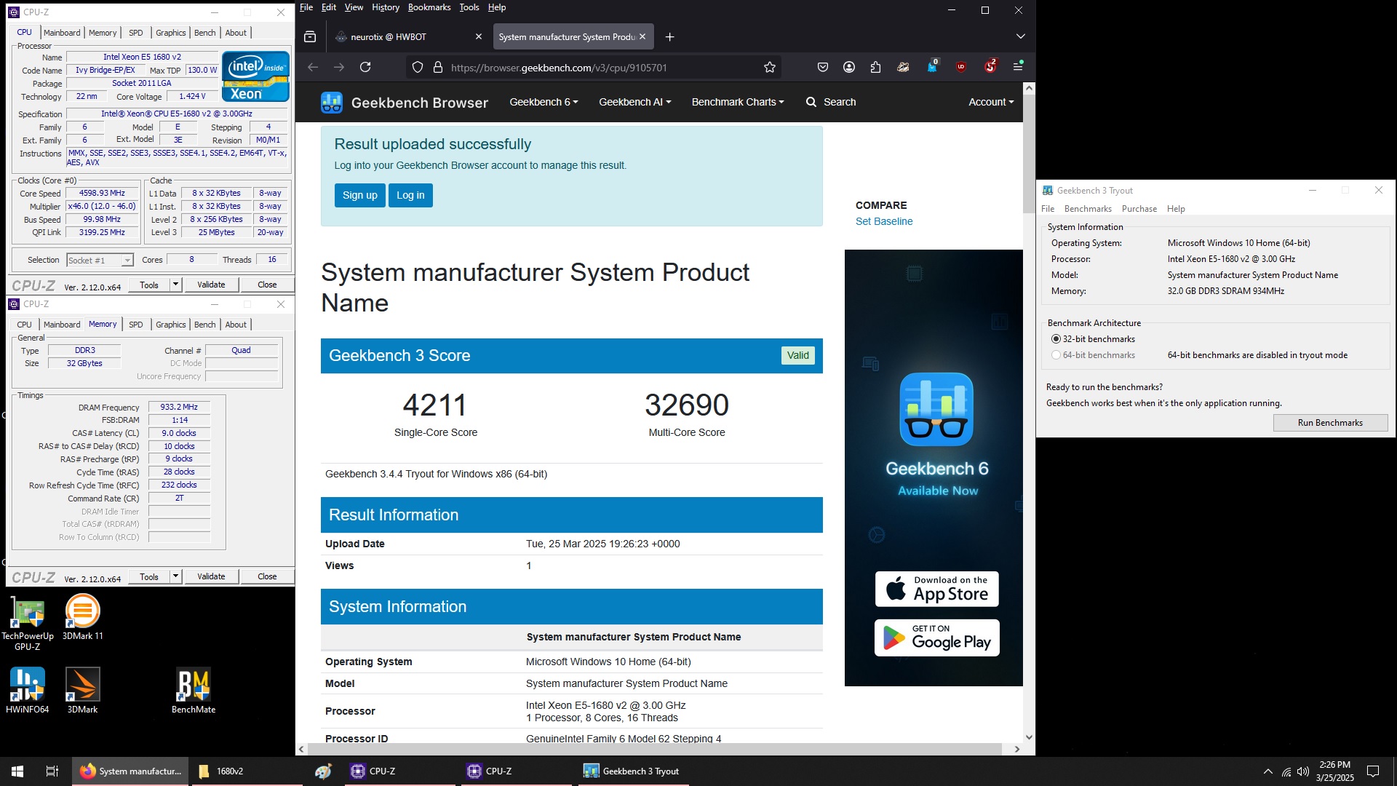
Task: Open 1680v2 folder on taskbar
Action: point(246,771)
